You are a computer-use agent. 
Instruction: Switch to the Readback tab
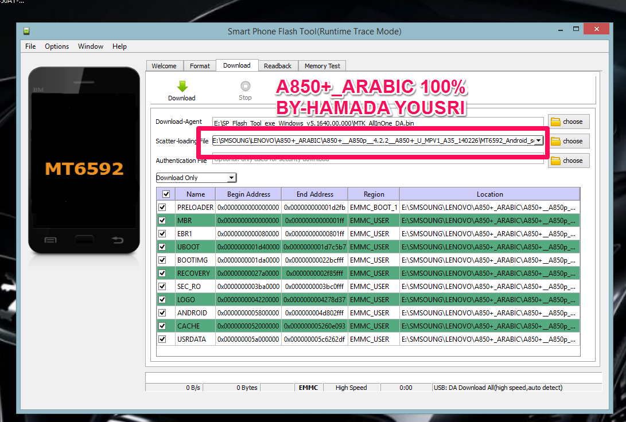(x=278, y=66)
